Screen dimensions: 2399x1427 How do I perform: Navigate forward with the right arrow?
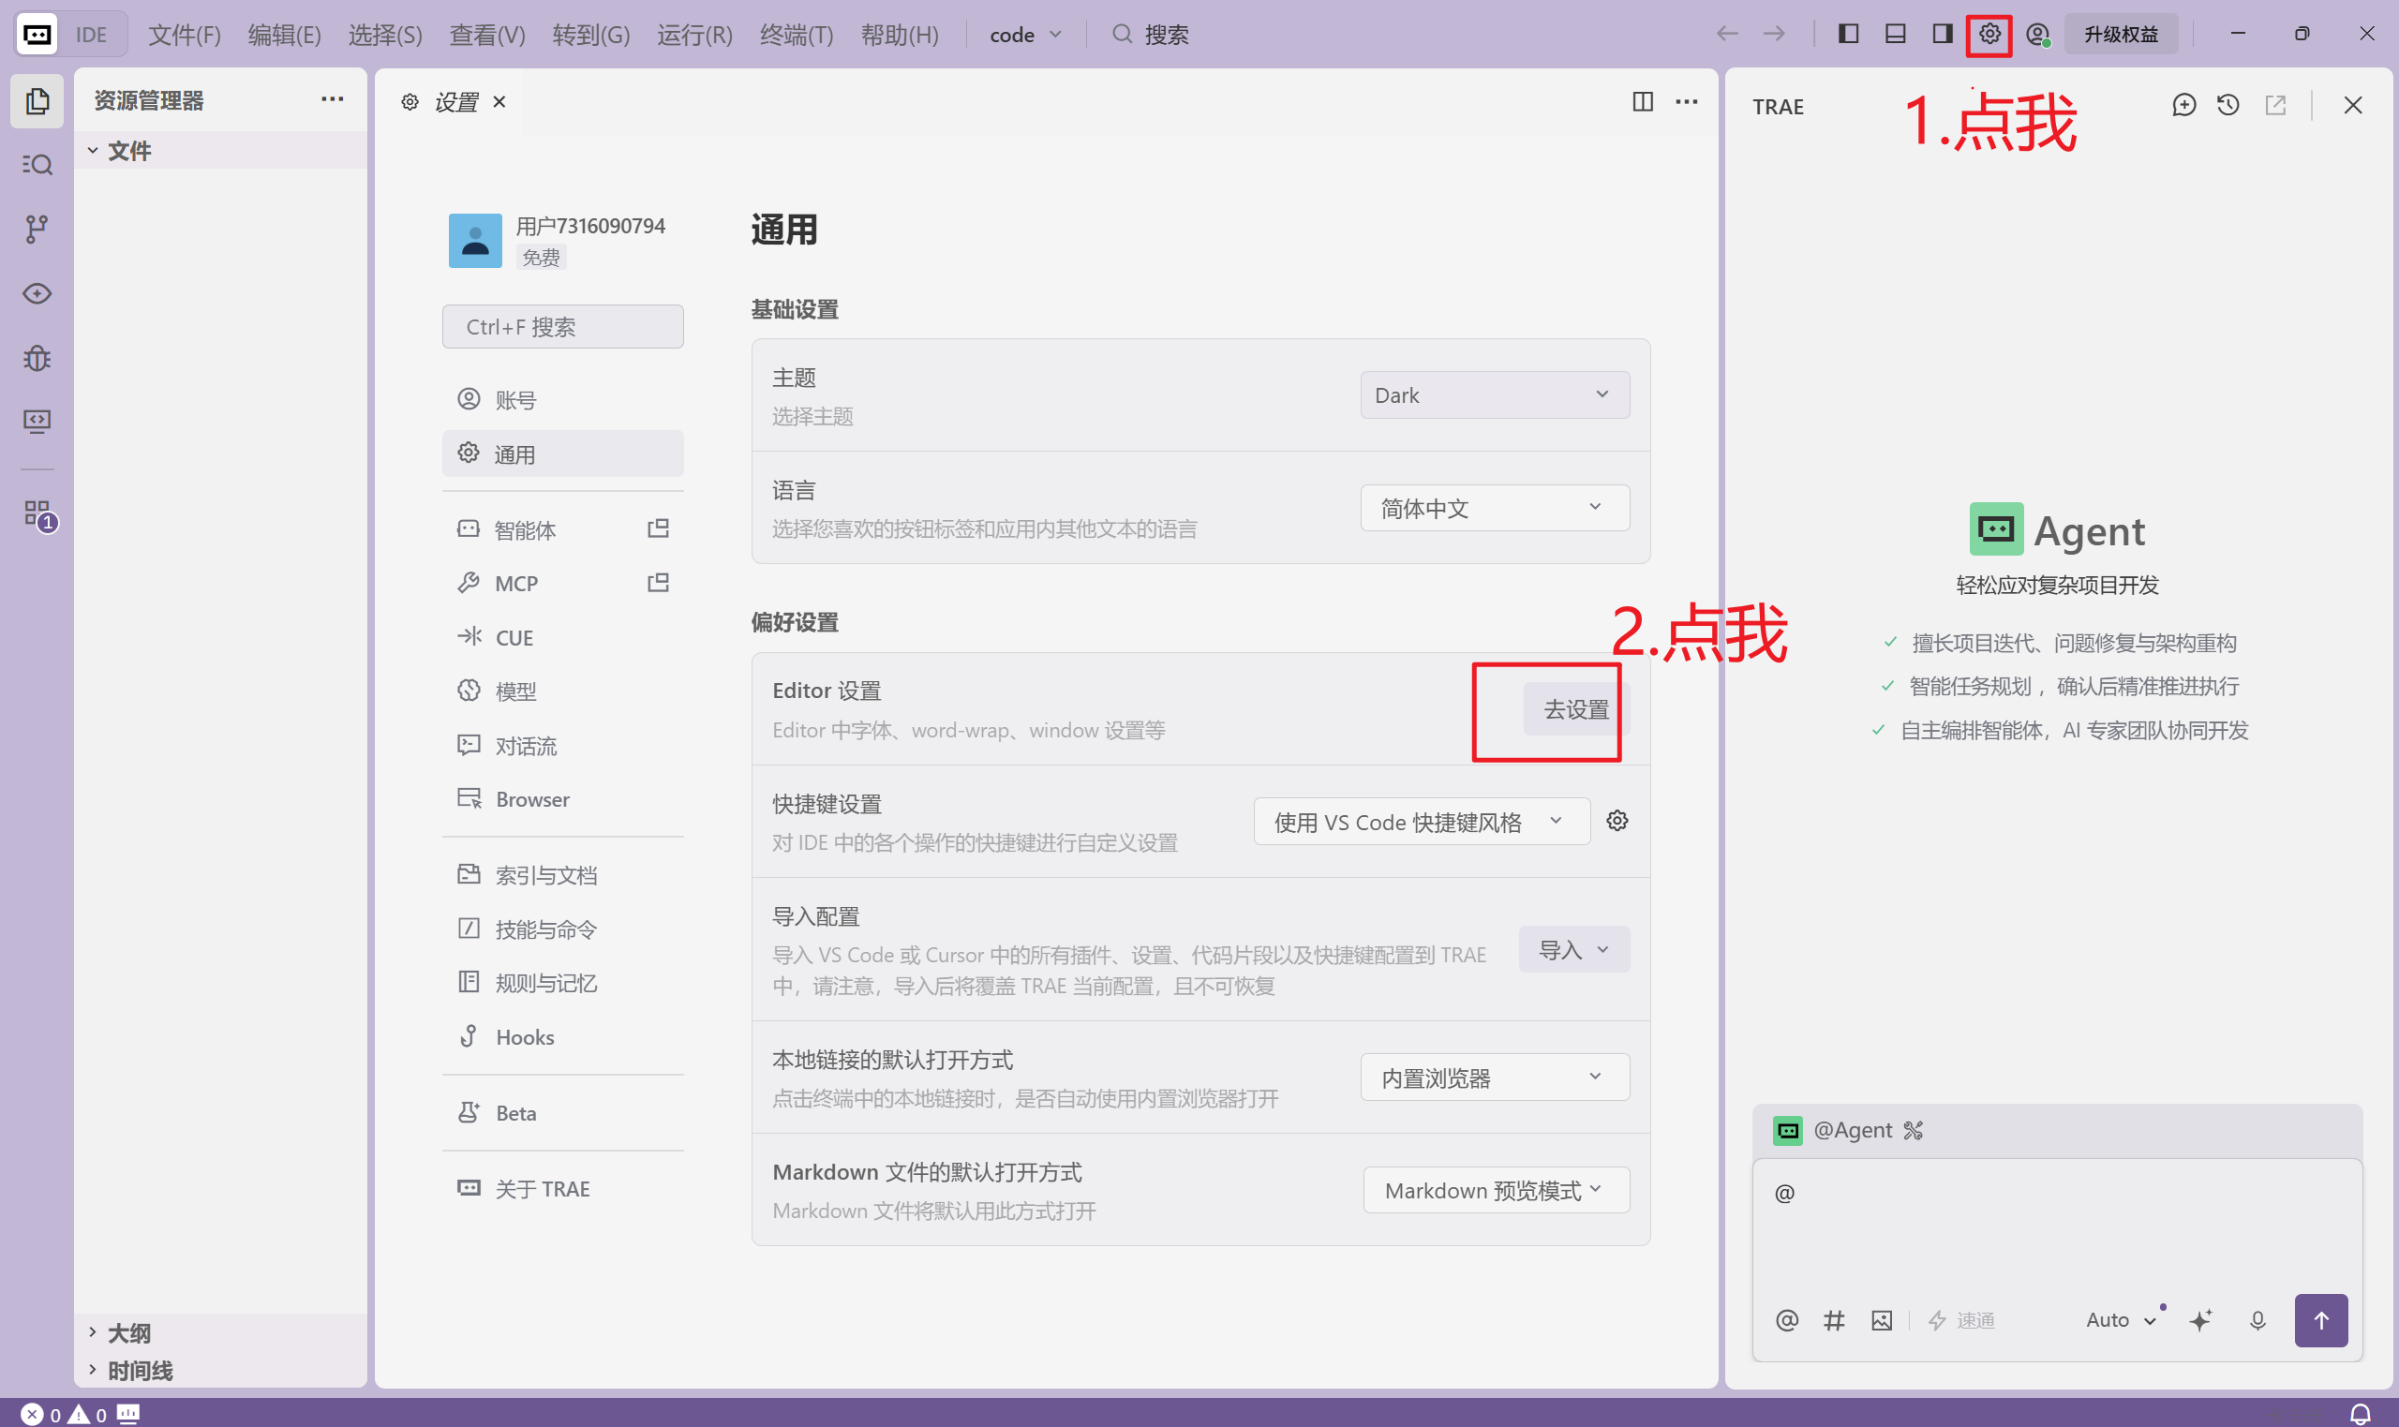tap(1774, 35)
